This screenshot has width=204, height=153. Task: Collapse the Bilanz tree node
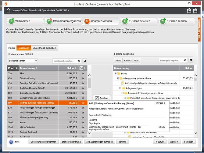click(x=115, y=73)
